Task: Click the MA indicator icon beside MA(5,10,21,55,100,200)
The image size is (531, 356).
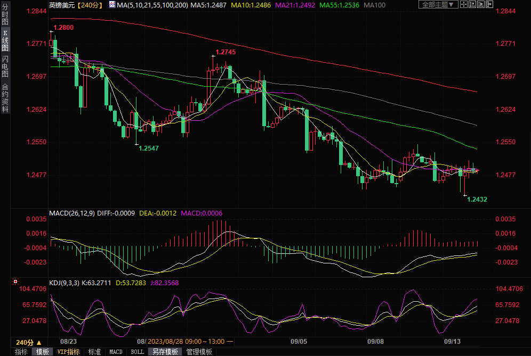Action: (112, 4)
